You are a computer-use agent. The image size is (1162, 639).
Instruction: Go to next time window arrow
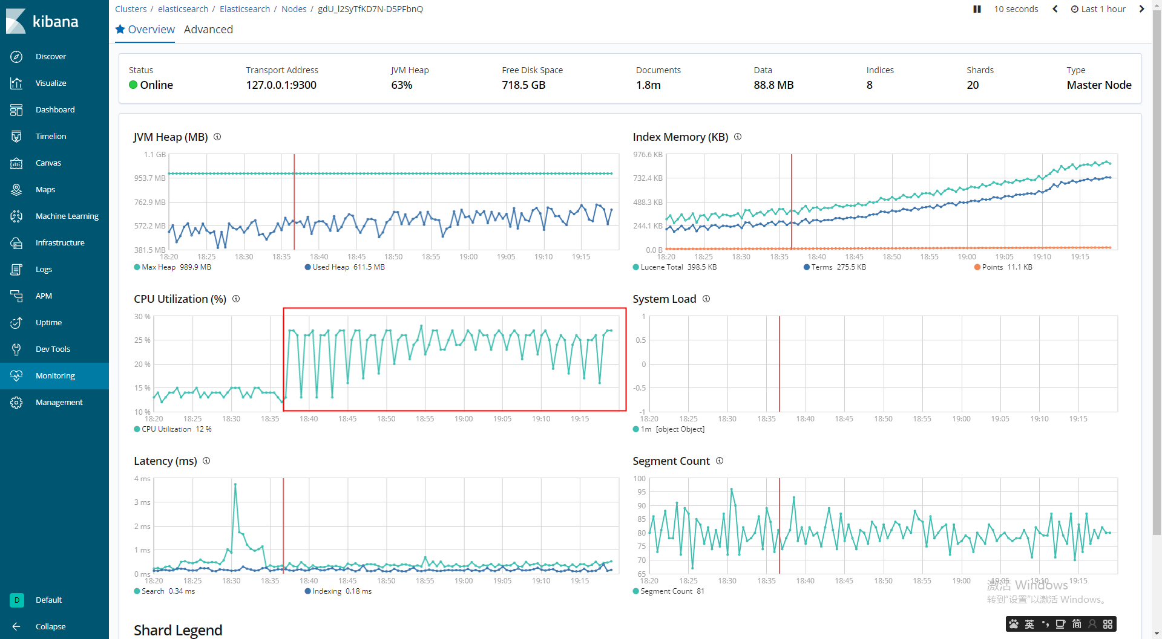click(1141, 9)
